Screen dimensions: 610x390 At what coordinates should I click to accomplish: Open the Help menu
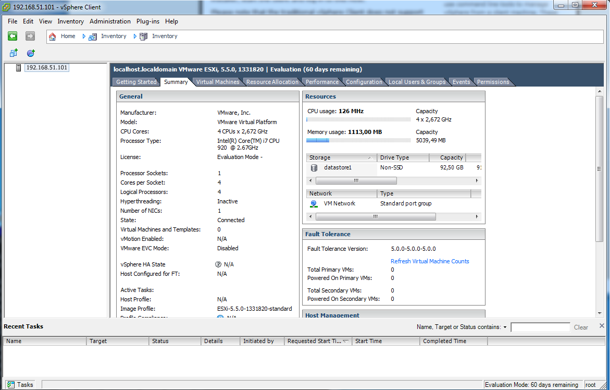171,21
